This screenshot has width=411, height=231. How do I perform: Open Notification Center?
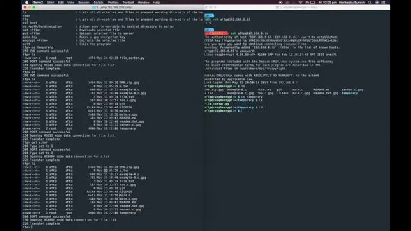pos(383,3)
